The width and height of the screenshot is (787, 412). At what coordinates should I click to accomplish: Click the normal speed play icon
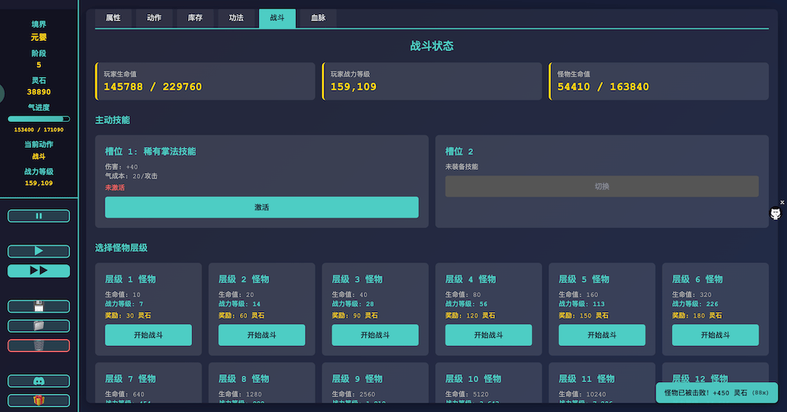coord(39,252)
